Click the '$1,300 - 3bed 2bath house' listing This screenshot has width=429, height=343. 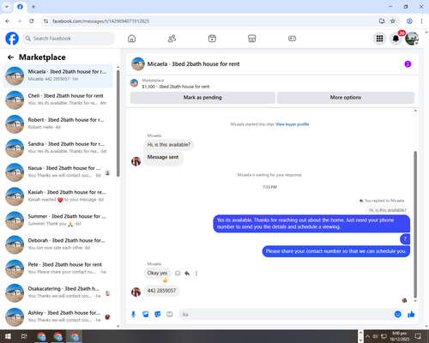(176, 87)
